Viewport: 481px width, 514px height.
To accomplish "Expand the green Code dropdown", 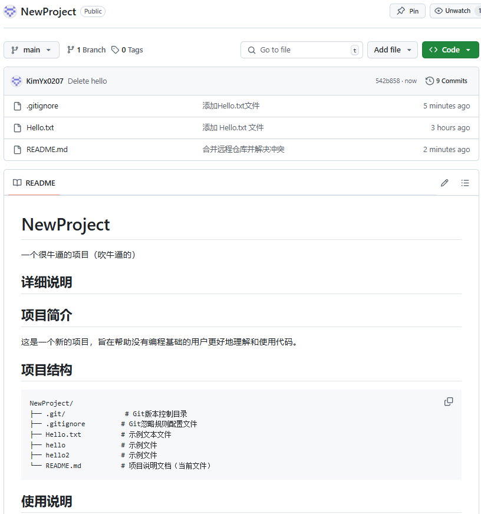I will pos(450,50).
